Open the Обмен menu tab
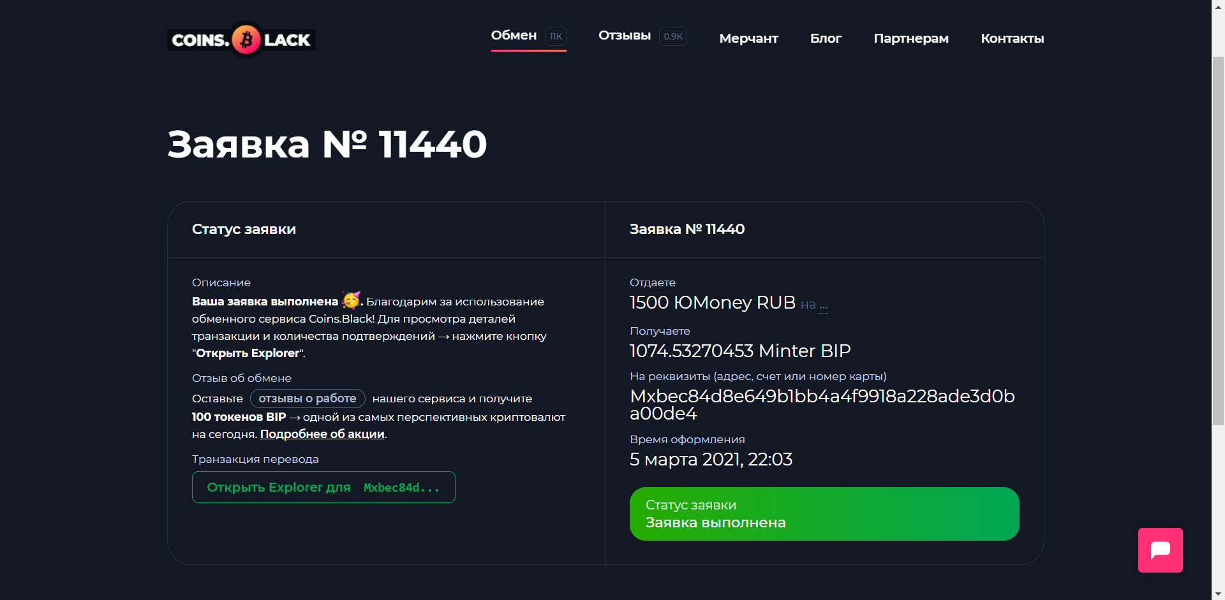 [x=514, y=36]
